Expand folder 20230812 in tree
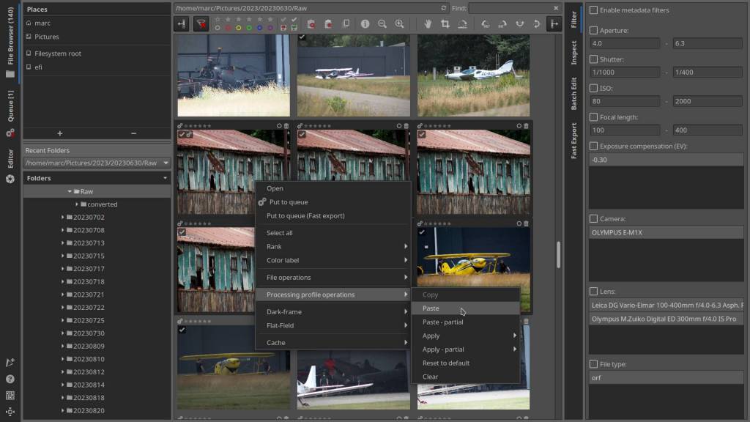The image size is (750, 422). click(x=63, y=371)
